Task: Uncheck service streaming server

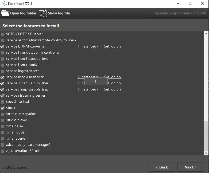Action: pos(3,96)
